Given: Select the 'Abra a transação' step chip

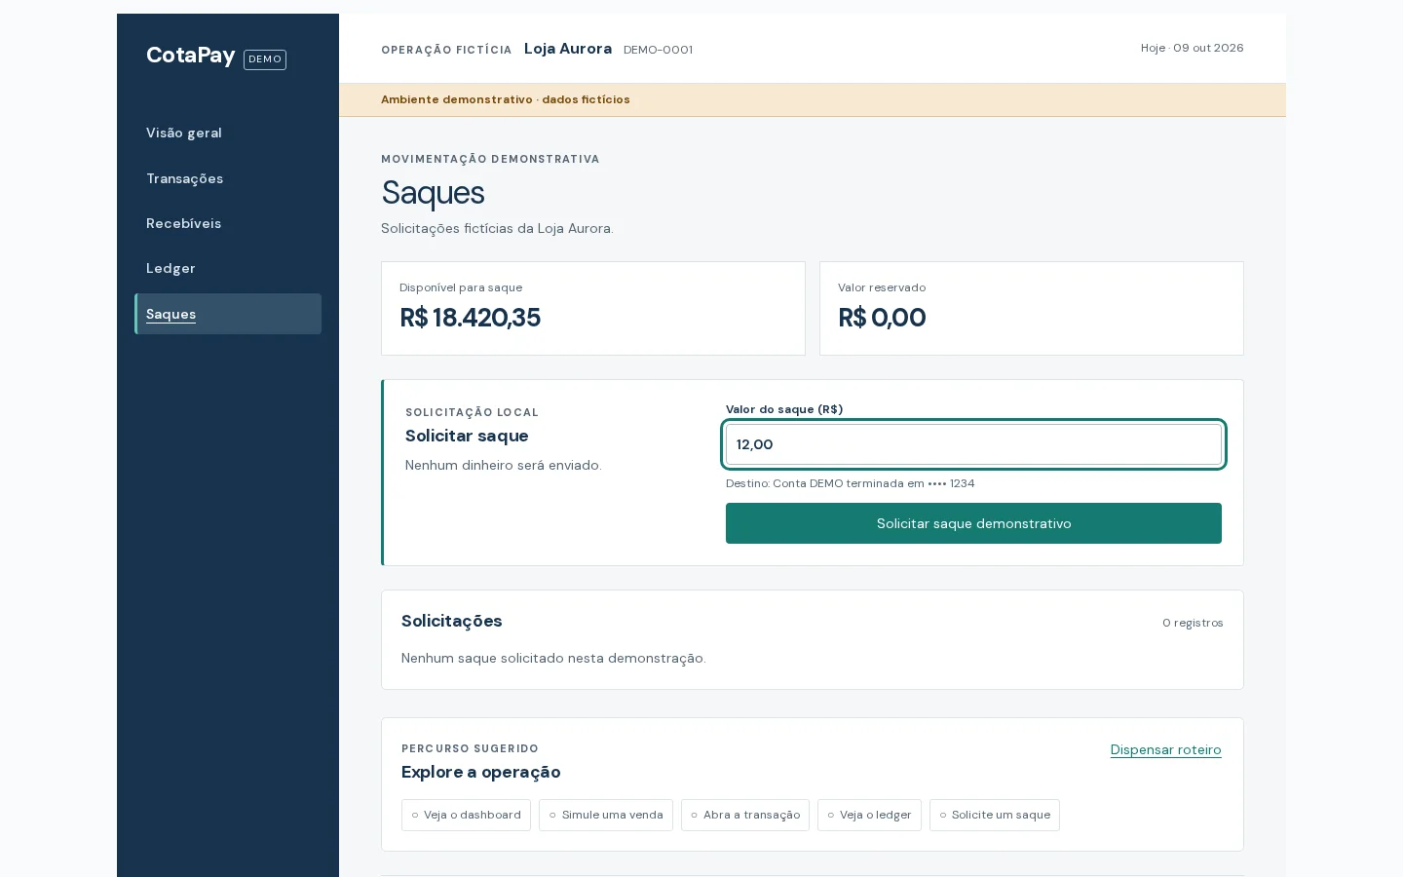Looking at the screenshot, I should point(745,815).
